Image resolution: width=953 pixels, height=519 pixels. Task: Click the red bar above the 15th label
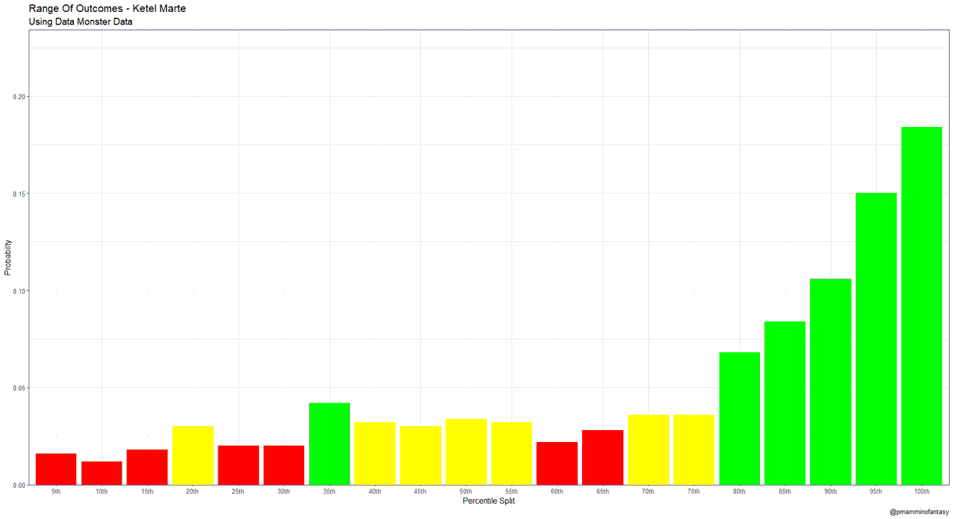click(x=147, y=467)
